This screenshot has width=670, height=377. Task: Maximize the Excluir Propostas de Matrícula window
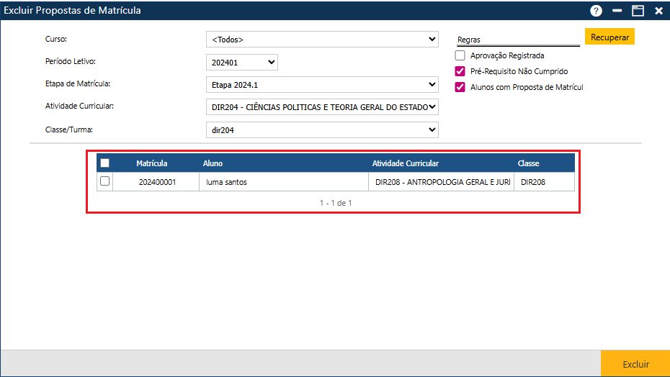(638, 11)
